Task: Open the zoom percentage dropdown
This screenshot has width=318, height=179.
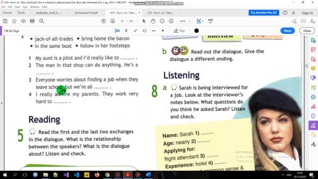Action: [x=190, y=21]
